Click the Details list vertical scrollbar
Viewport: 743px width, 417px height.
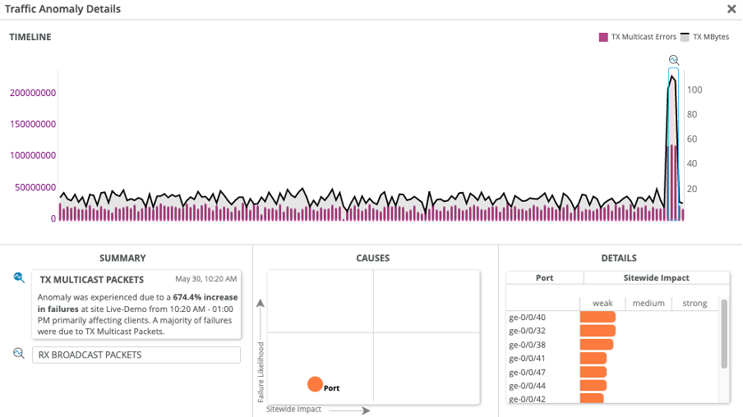pos(724,334)
